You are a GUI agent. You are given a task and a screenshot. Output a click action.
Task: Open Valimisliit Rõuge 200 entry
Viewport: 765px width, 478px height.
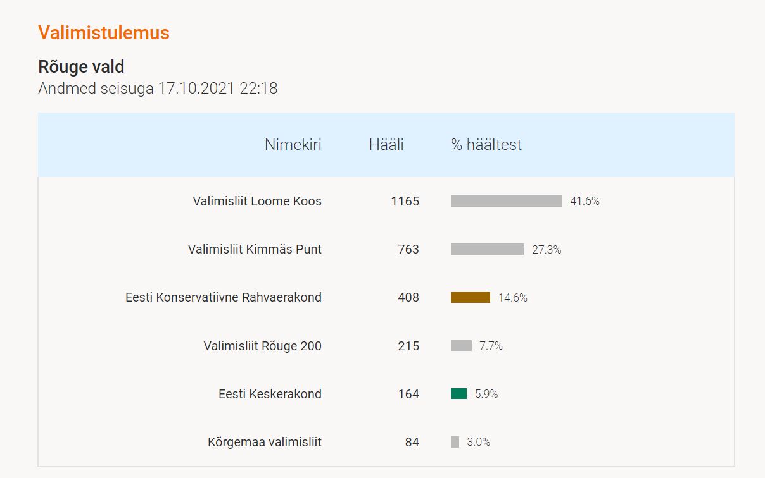pos(263,346)
